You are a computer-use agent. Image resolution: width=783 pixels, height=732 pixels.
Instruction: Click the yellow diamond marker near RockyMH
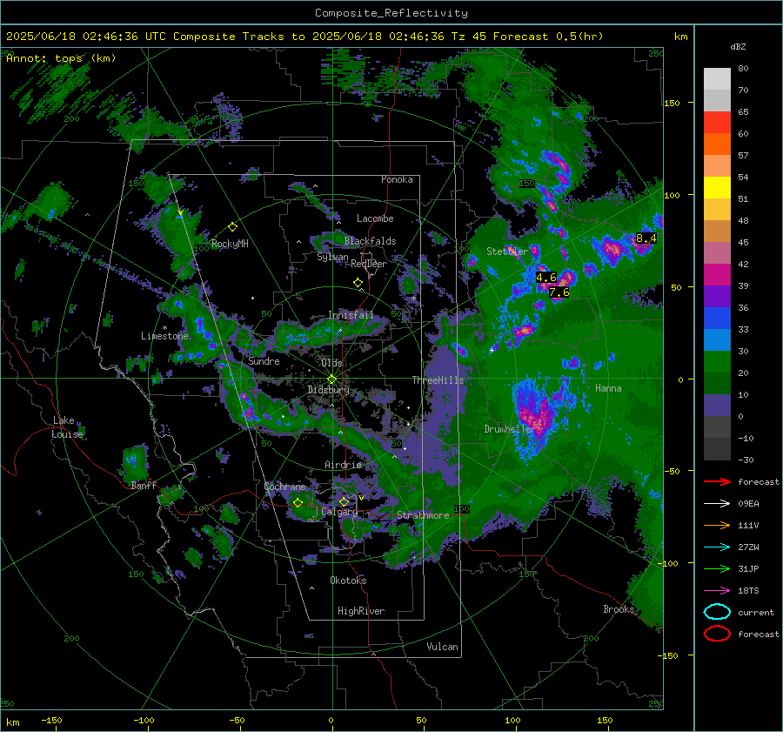pyautogui.click(x=232, y=227)
